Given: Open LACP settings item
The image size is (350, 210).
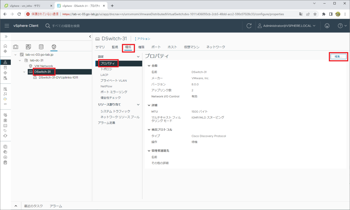Looking at the screenshot, I should [104, 75].
